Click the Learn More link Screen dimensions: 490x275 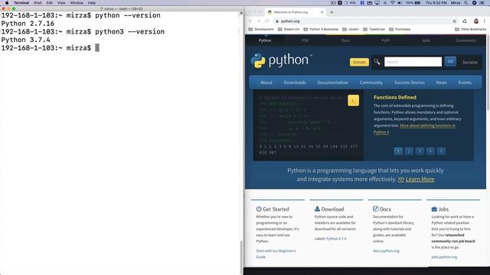420,180
